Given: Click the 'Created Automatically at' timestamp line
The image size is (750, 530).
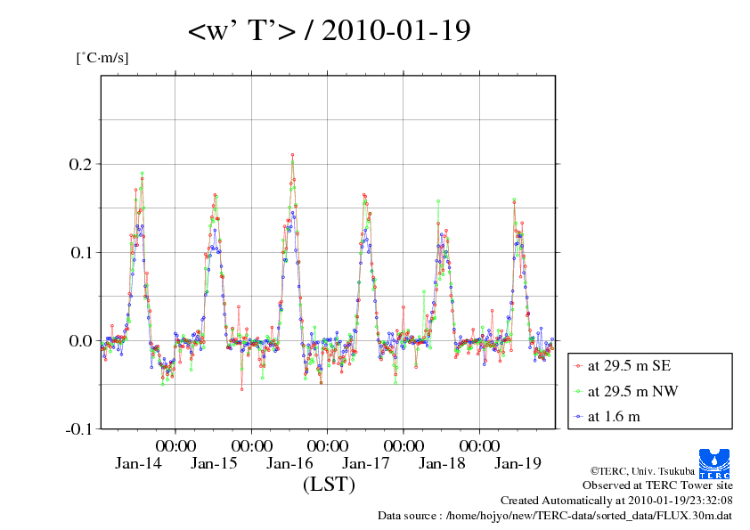Looking at the screenshot, I should 616,501.
